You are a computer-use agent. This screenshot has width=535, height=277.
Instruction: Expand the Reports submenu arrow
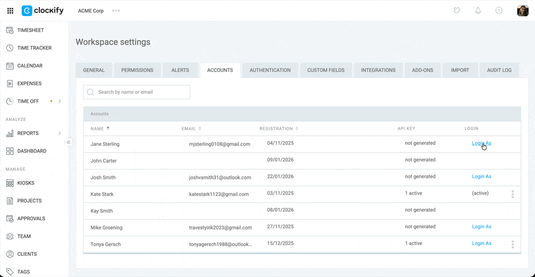coord(60,133)
